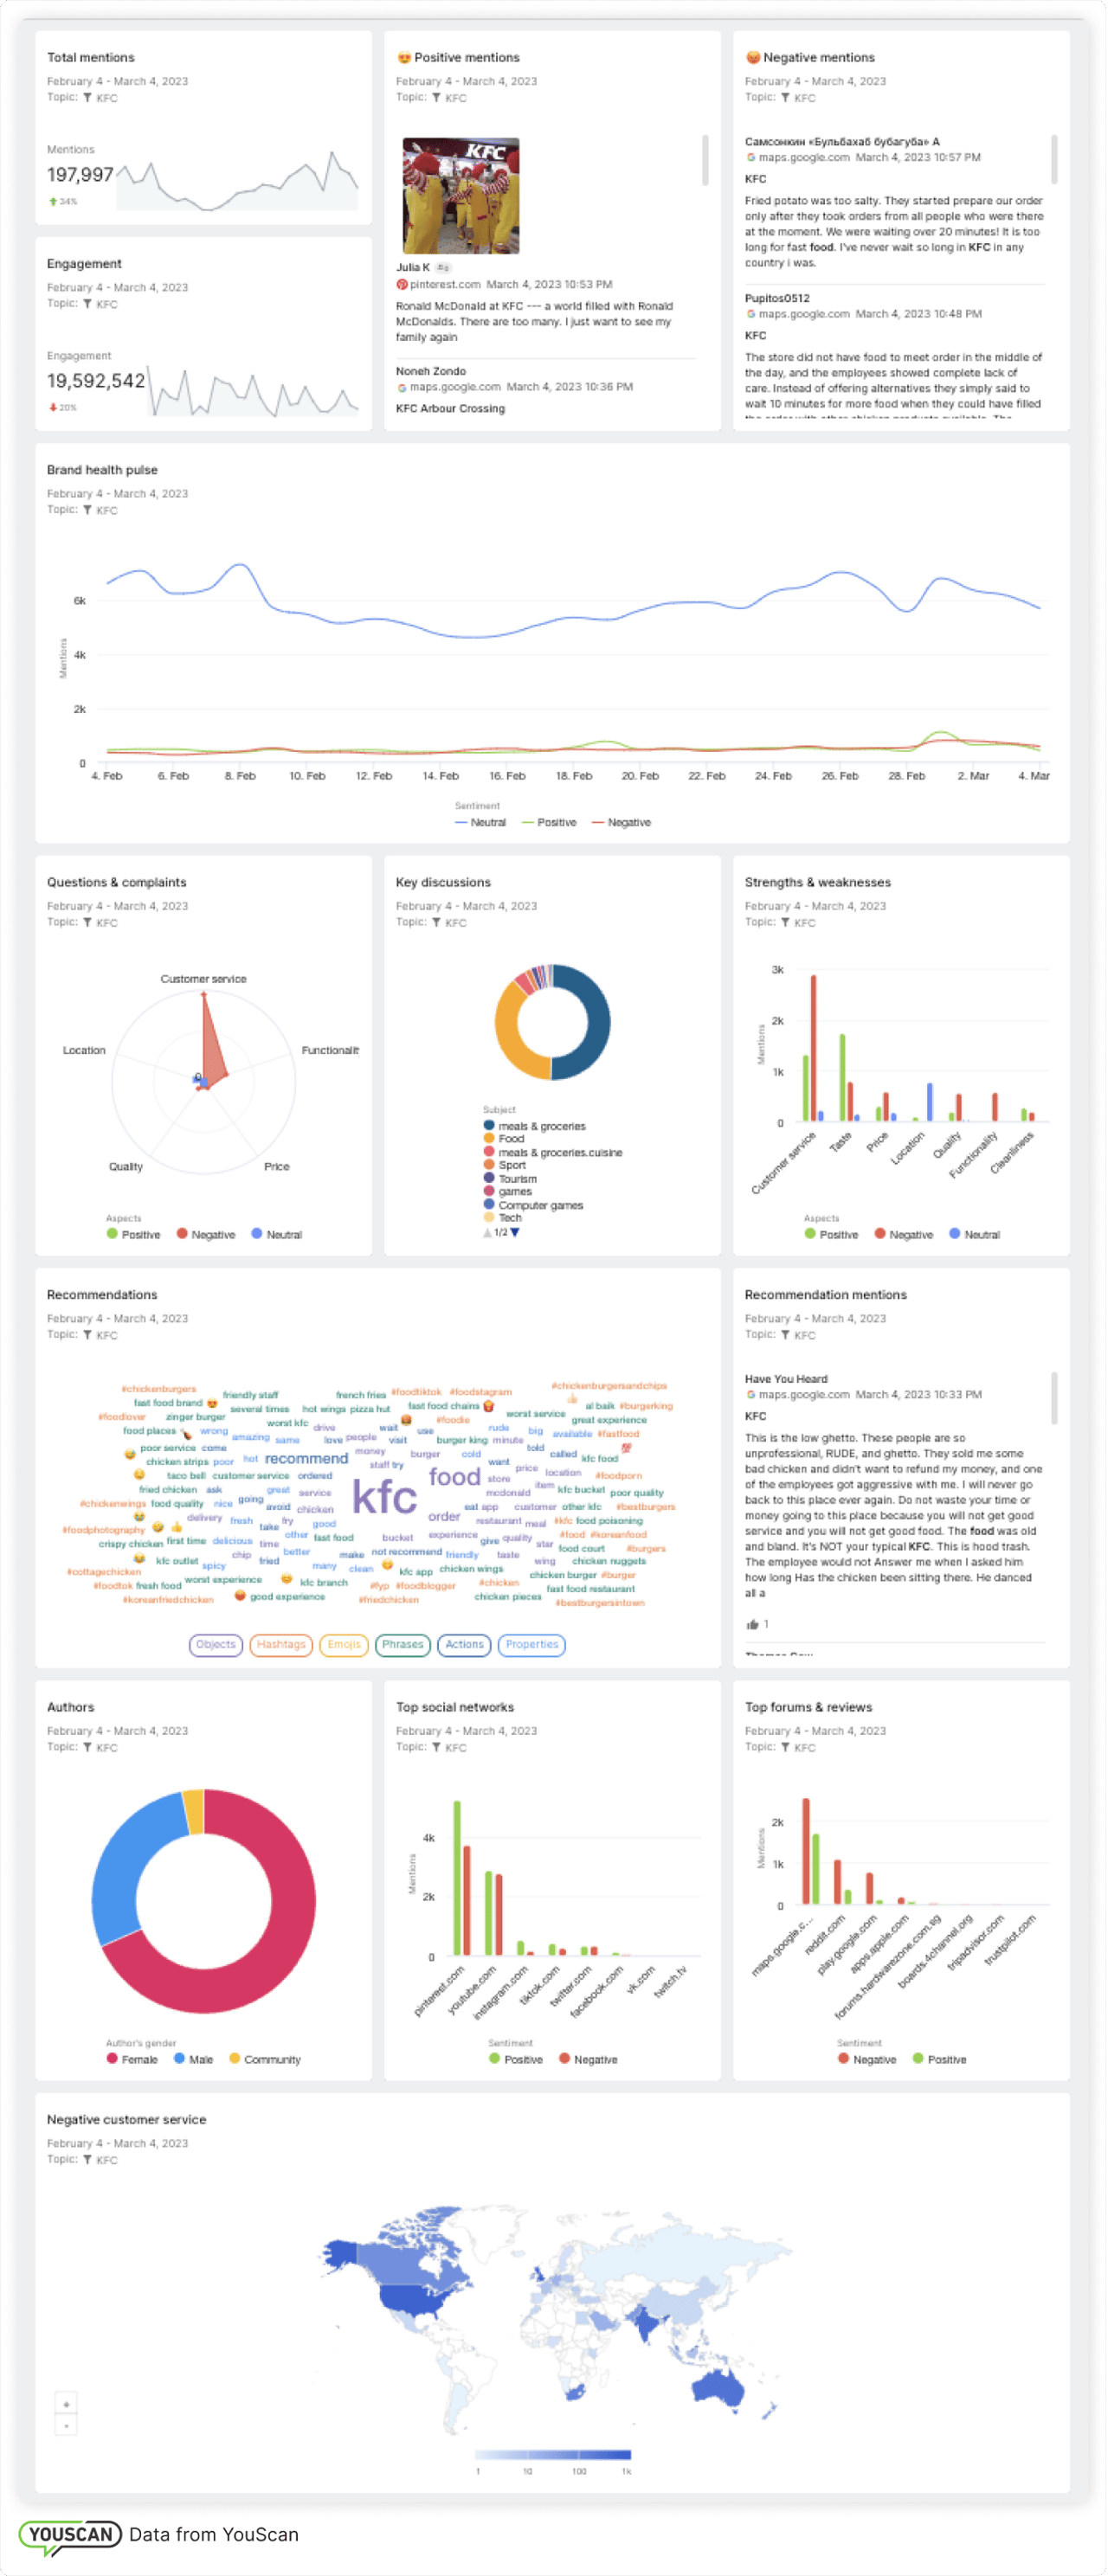Open the KFC topic selector in Recommendations widget

pyautogui.click(x=107, y=1335)
